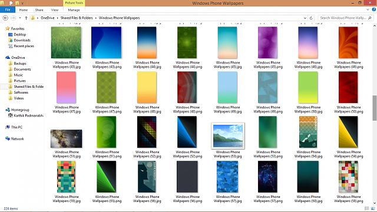Switch to the Home ribbon tab
377x212 pixels.
tap(24, 10)
